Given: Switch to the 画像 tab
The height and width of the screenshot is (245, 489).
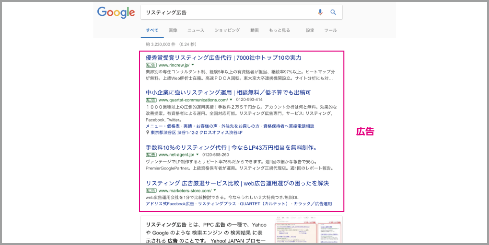Looking at the screenshot, I should coord(173,30).
